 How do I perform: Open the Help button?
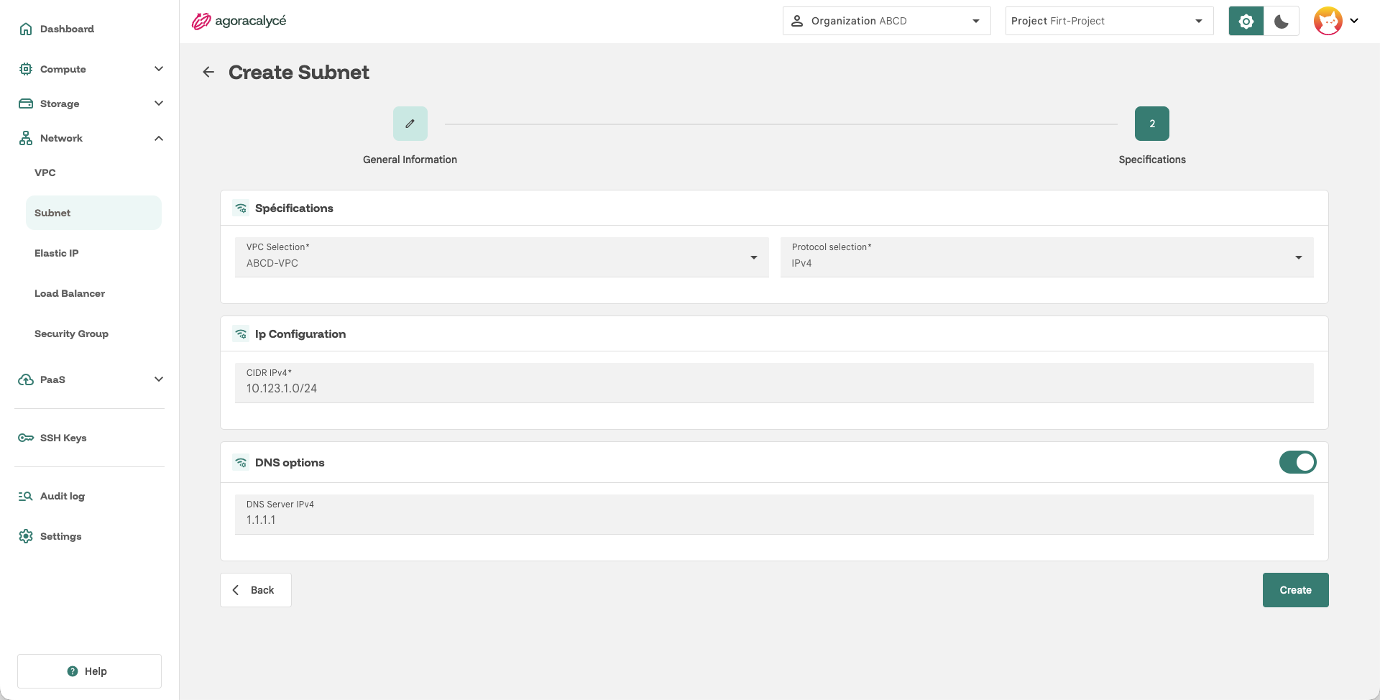tap(89, 671)
